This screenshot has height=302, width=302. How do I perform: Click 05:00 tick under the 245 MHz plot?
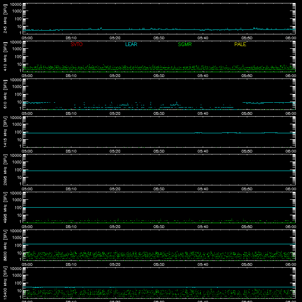coord(27,38)
